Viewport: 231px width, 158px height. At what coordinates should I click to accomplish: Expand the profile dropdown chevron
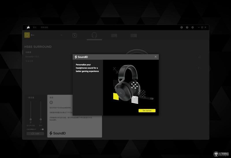tap(62, 35)
